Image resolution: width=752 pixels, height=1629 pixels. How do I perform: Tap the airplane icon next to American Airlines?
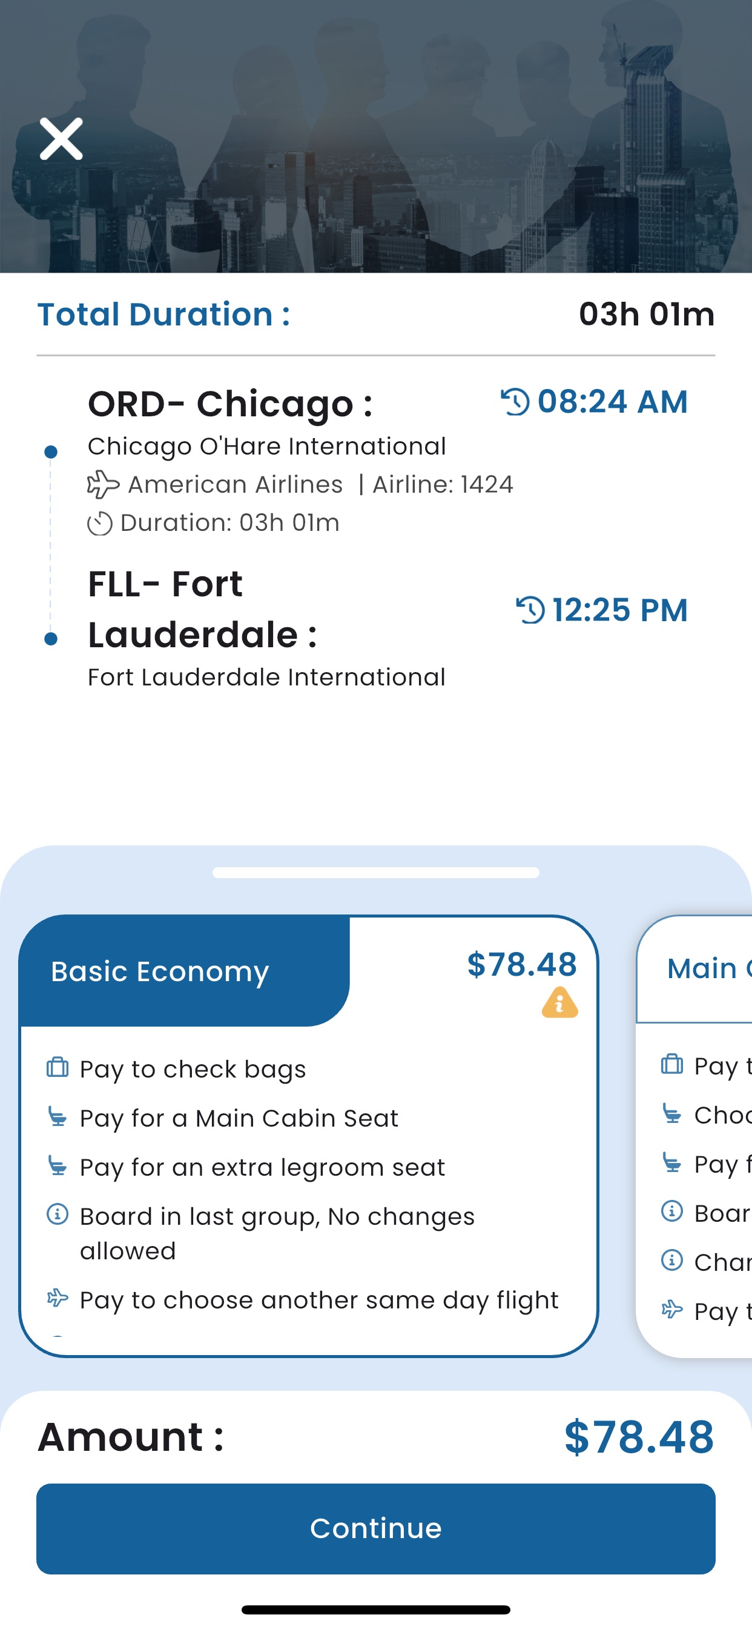(x=103, y=485)
